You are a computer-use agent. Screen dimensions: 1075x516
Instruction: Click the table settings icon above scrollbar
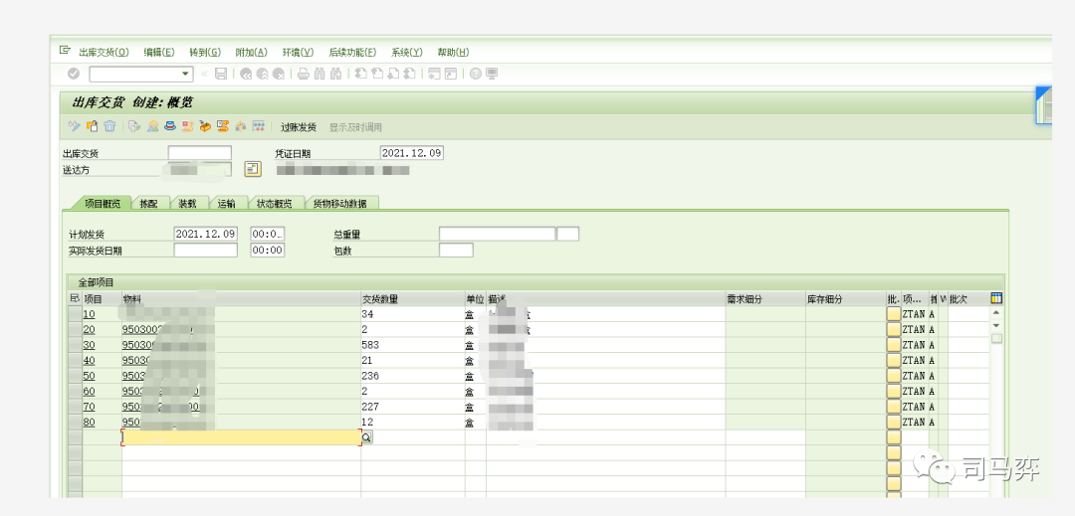click(996, 298)
